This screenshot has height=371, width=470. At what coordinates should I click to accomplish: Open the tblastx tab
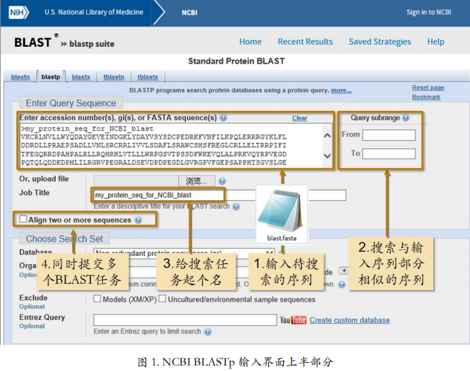pyautogui.click(x=148, y=77)
